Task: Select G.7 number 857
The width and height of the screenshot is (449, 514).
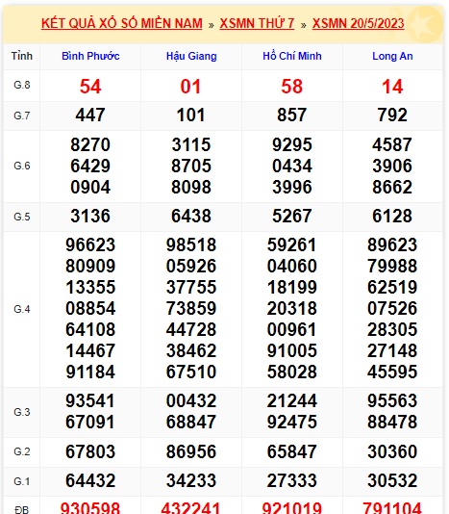Action: pos(291,116)
